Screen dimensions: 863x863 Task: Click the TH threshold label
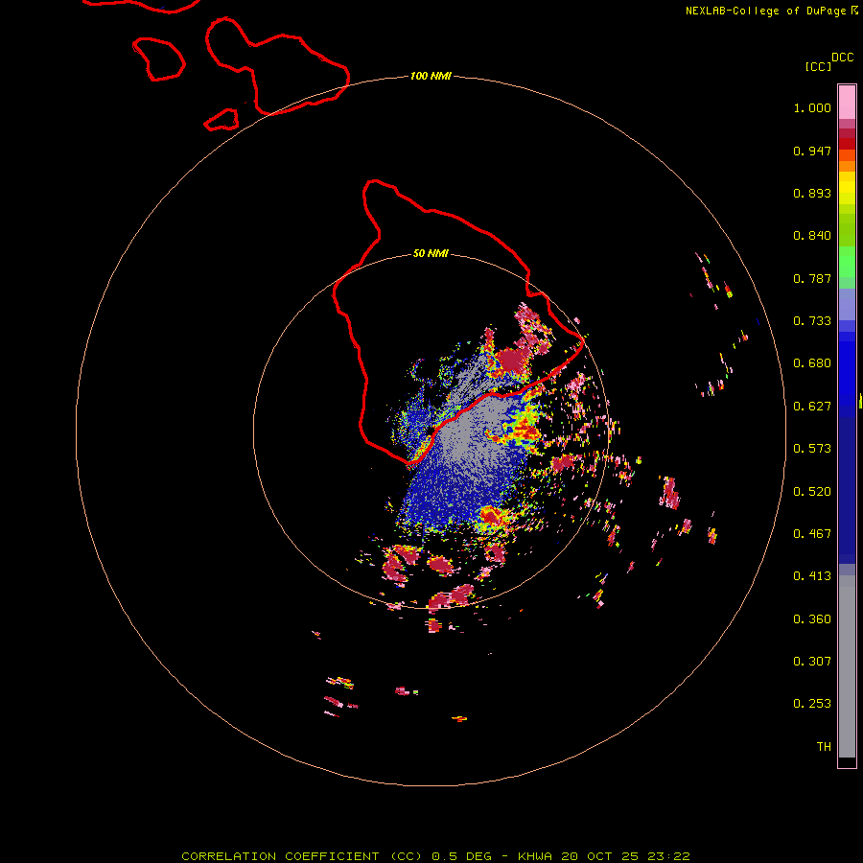[824, 747]
